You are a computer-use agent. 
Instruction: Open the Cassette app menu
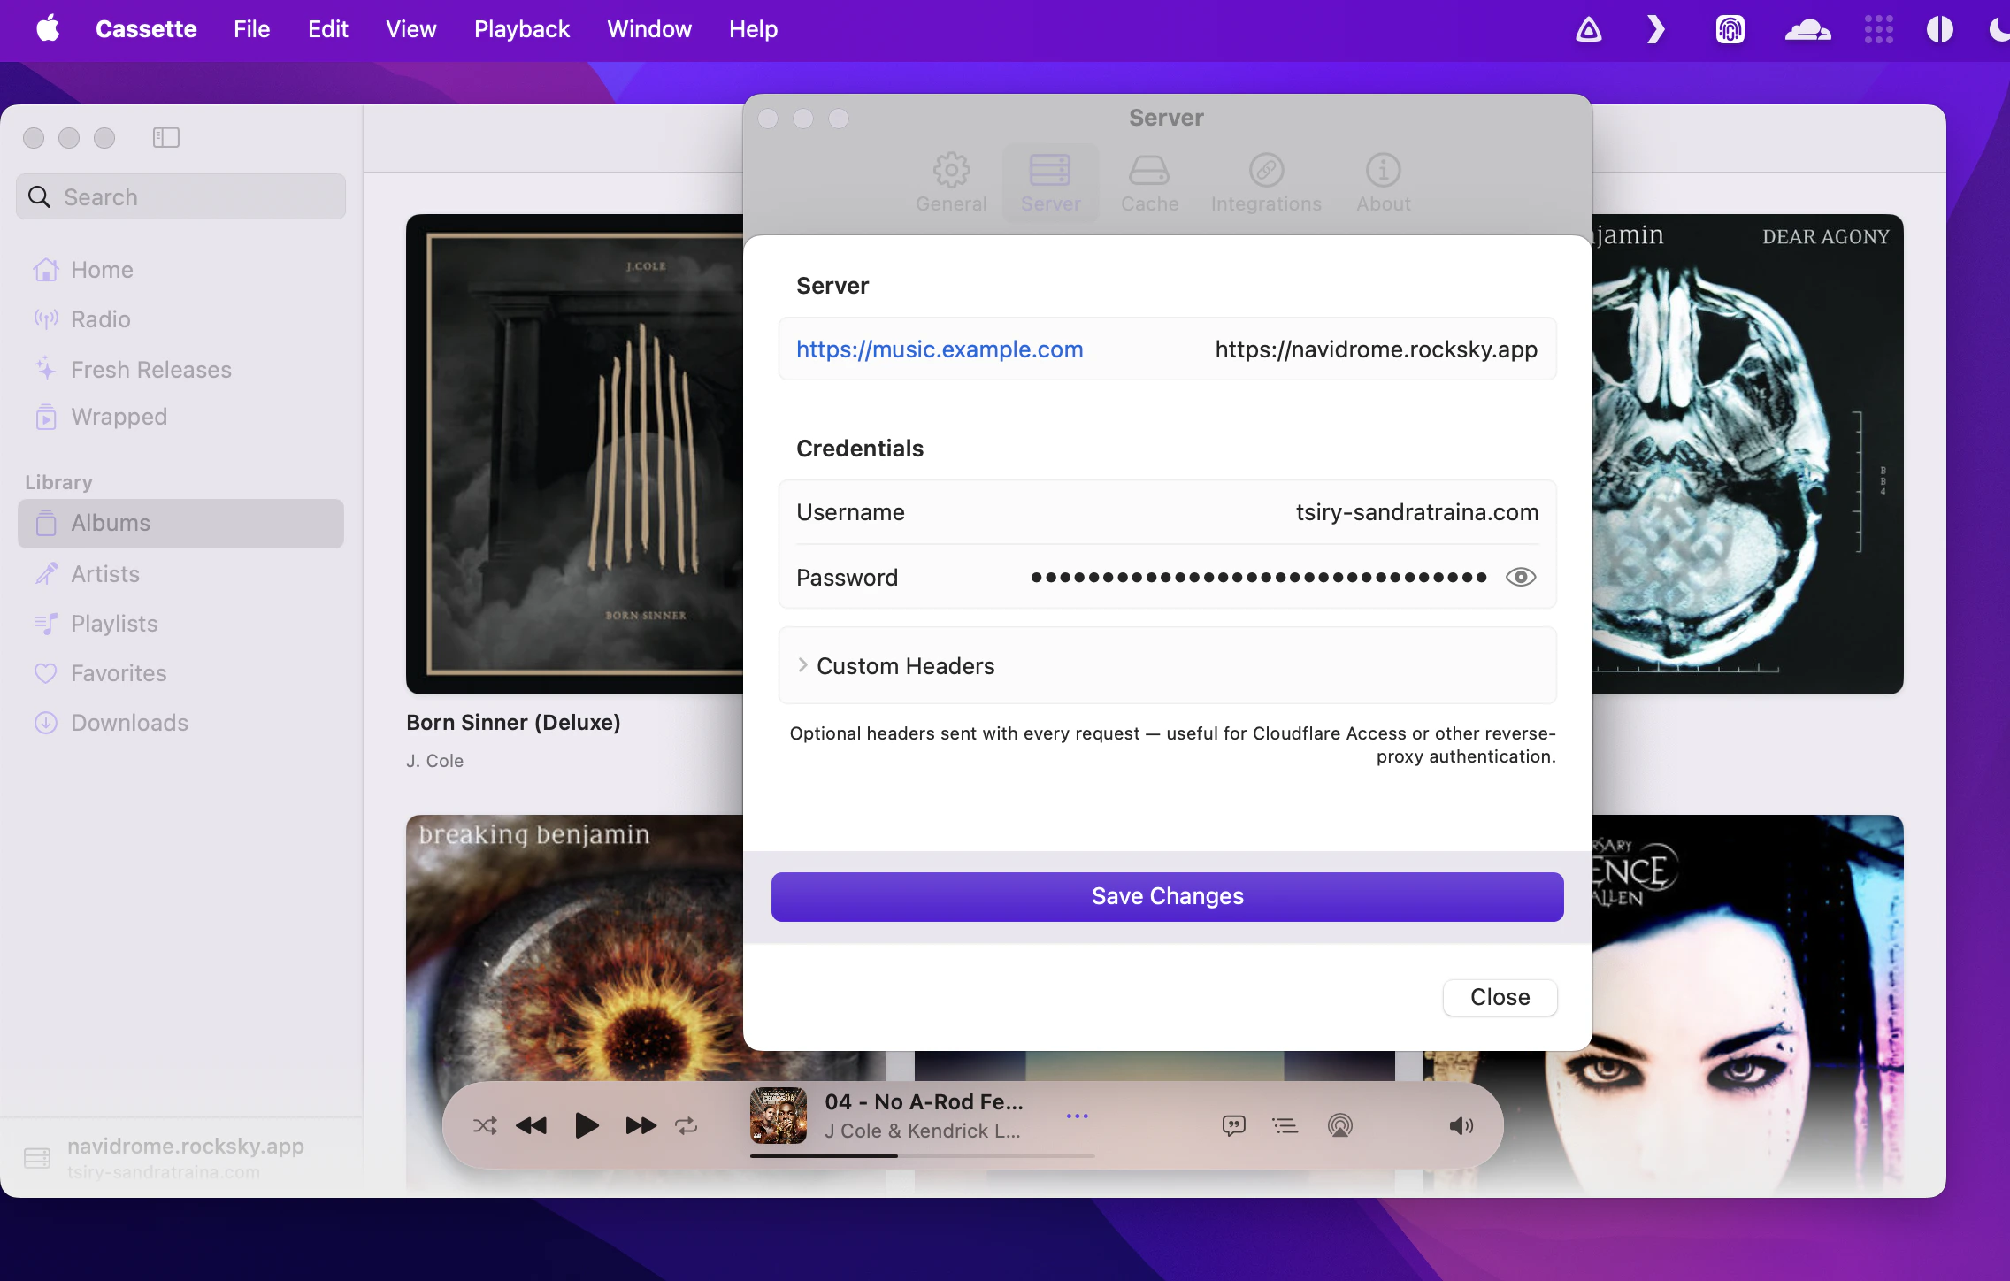click(x=146, y=29)
